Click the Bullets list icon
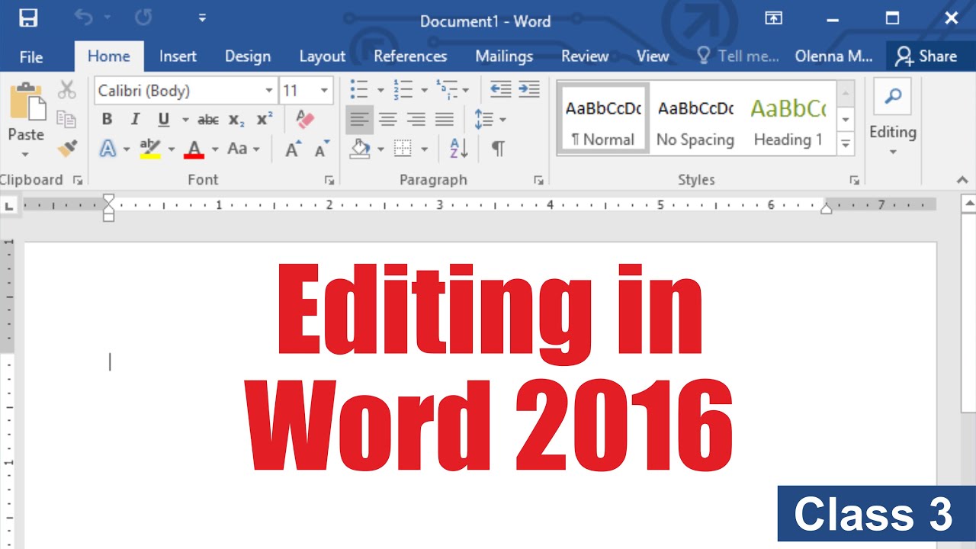Image resolution: width=976 pixels, height=549 pixels. pyautogui.click(x=359, y=90)
